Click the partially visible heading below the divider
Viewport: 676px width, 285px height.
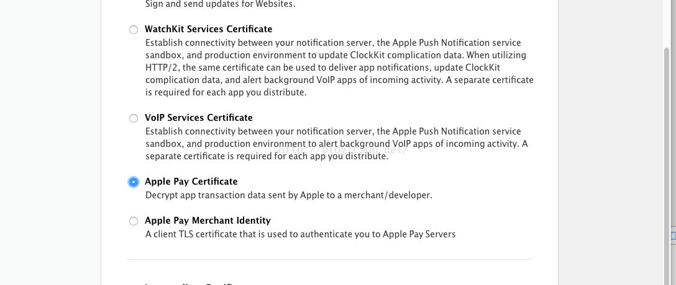pos(190,283)
